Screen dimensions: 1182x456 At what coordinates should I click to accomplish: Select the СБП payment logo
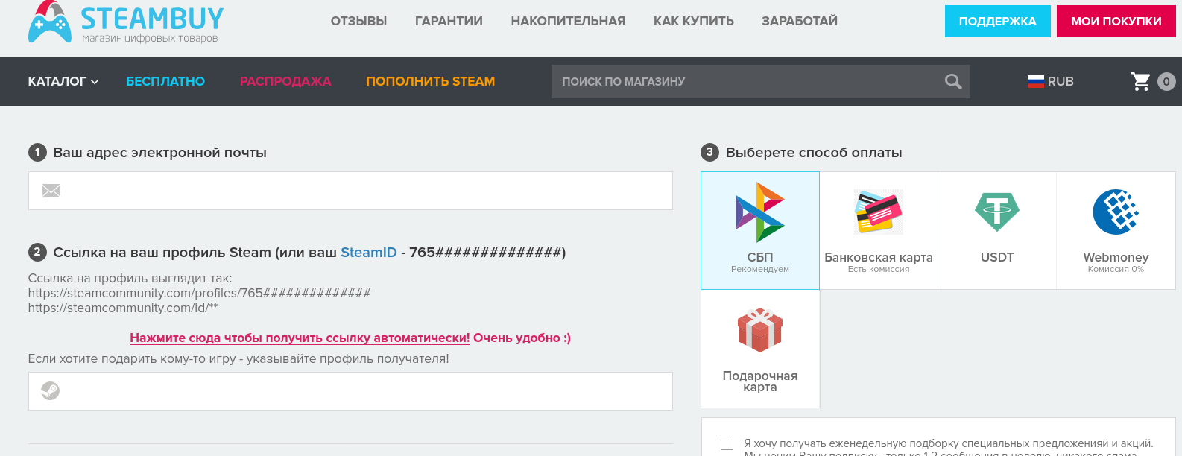point(760,212)
